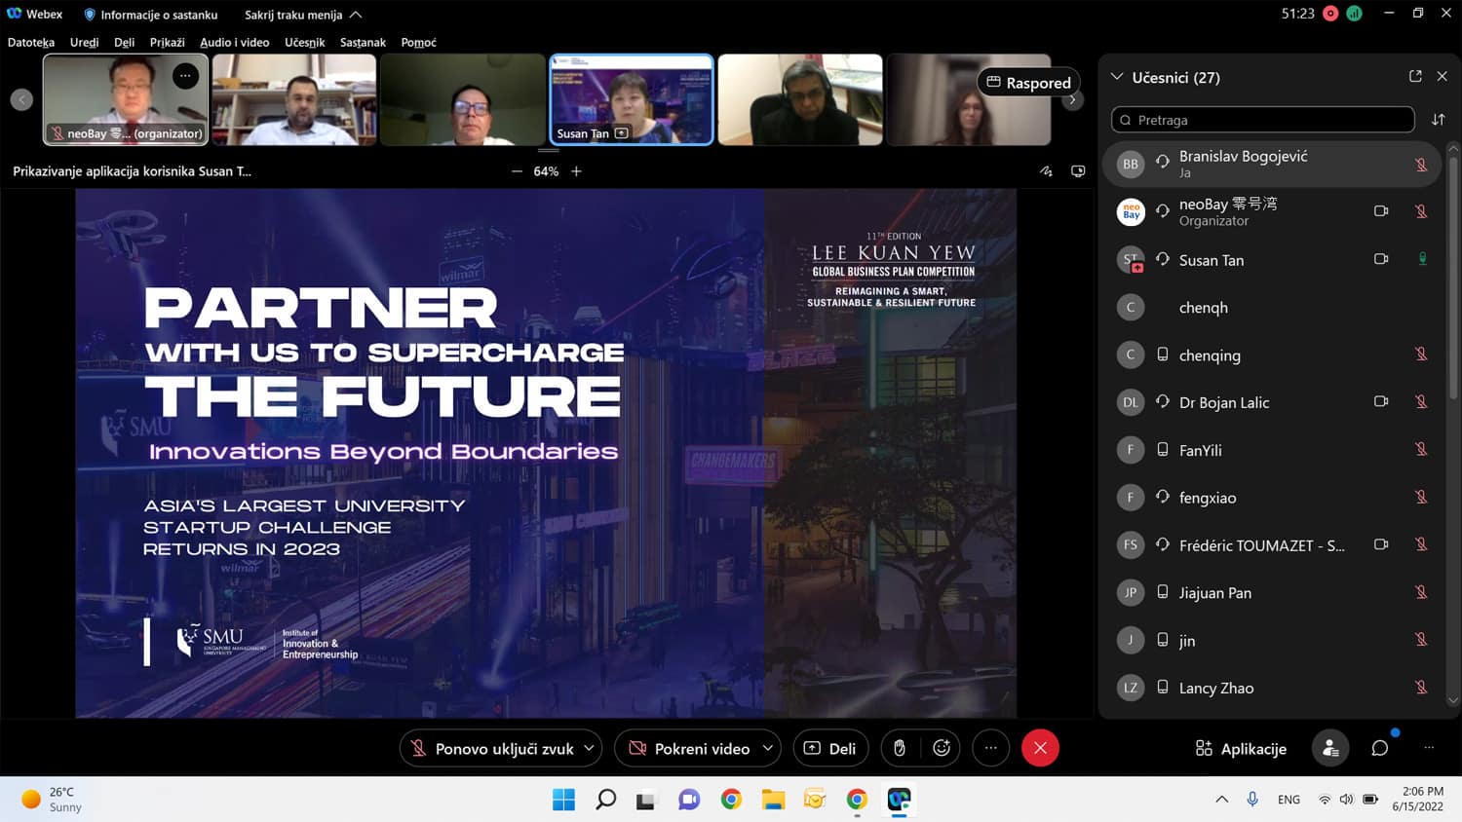Expand the system tray hidden icons chevron
The width and height of the screenshot is (1462, 822).
[x=1221, y=800]
